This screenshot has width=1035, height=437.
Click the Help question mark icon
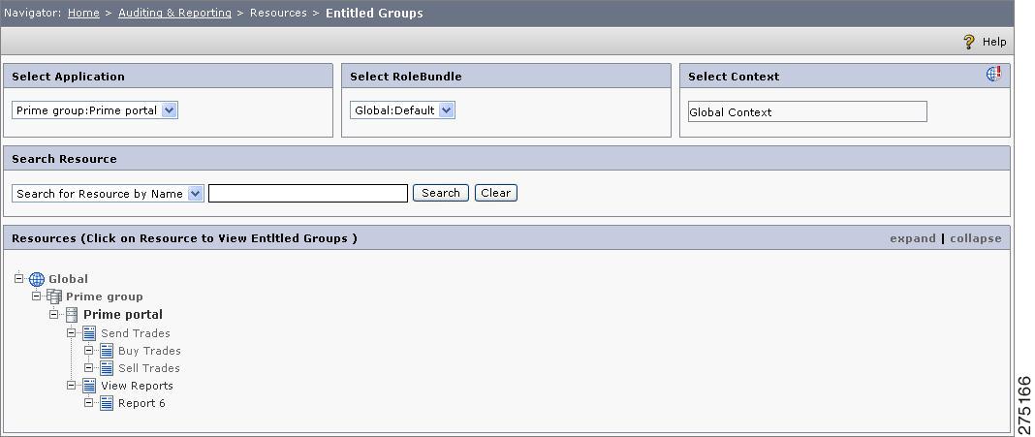pos(968,42)
